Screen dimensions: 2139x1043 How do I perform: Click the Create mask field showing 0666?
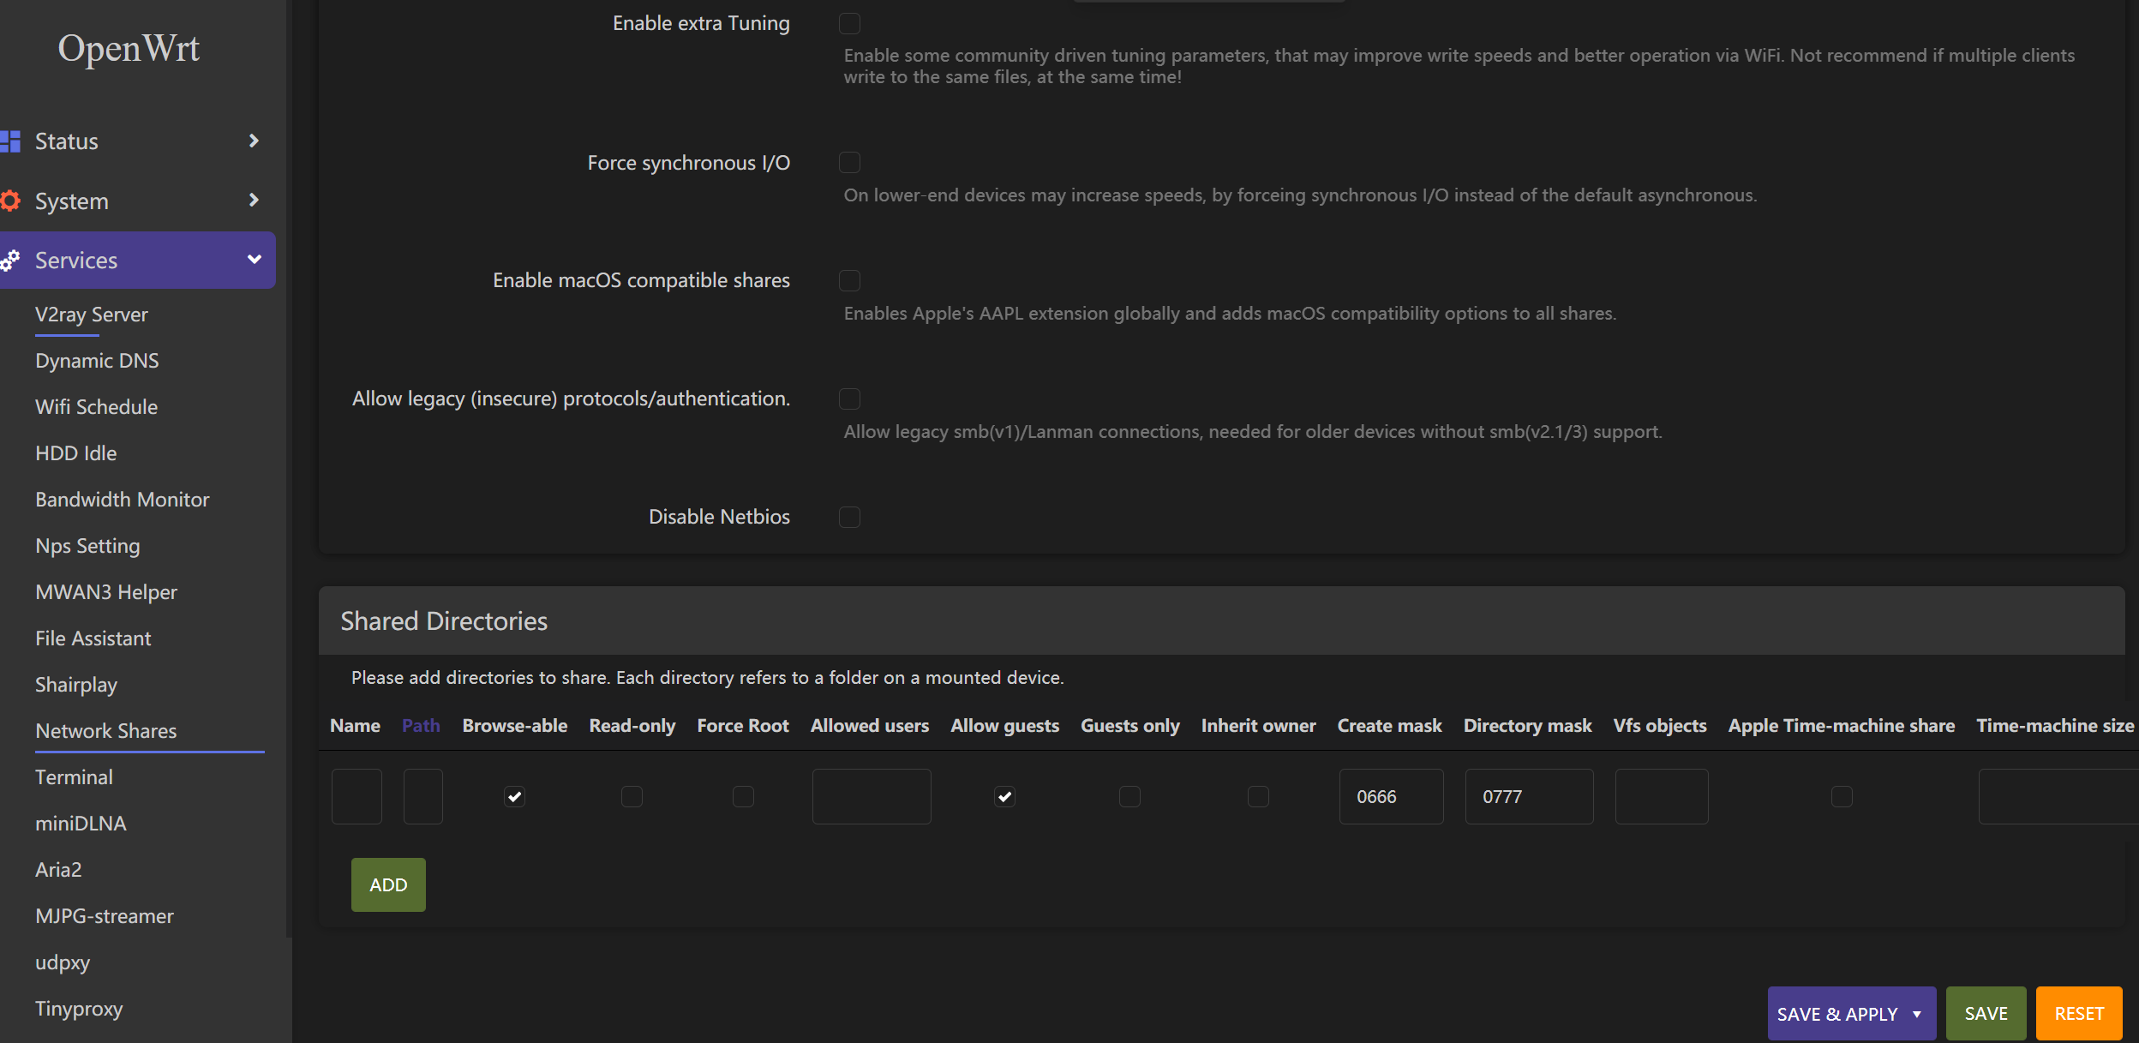(x=1392, y=796)
